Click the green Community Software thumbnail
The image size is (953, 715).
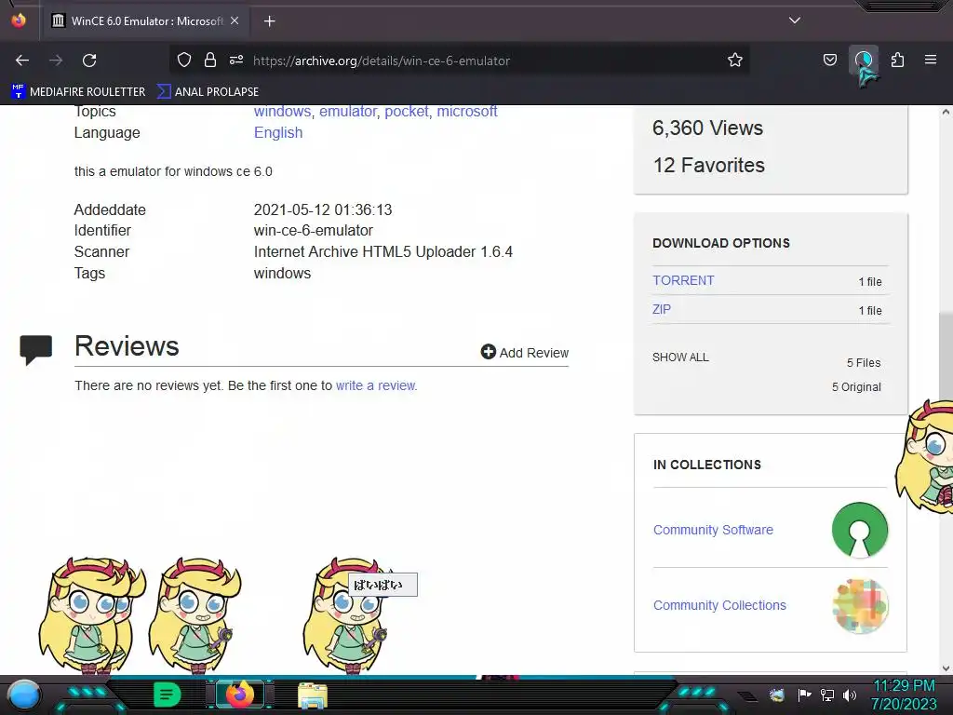(x=859, y=530)
